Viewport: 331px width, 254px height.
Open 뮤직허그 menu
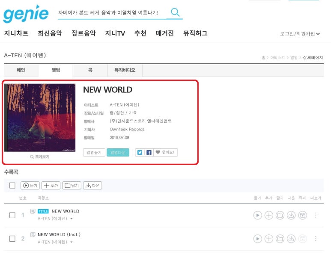[x=195, y=33]
